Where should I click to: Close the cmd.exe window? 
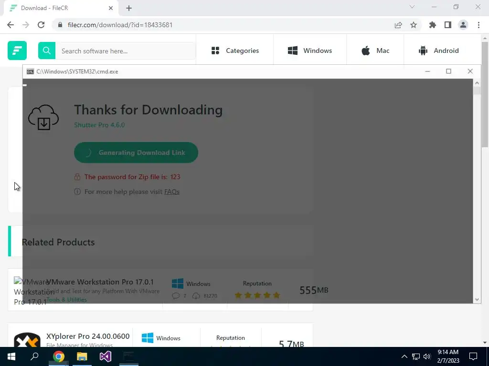(x=470, y=71)
